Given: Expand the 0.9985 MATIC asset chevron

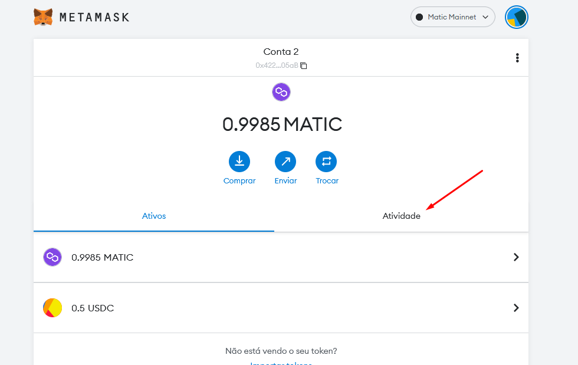Looking at the screenshot, I should pos(516,258).
